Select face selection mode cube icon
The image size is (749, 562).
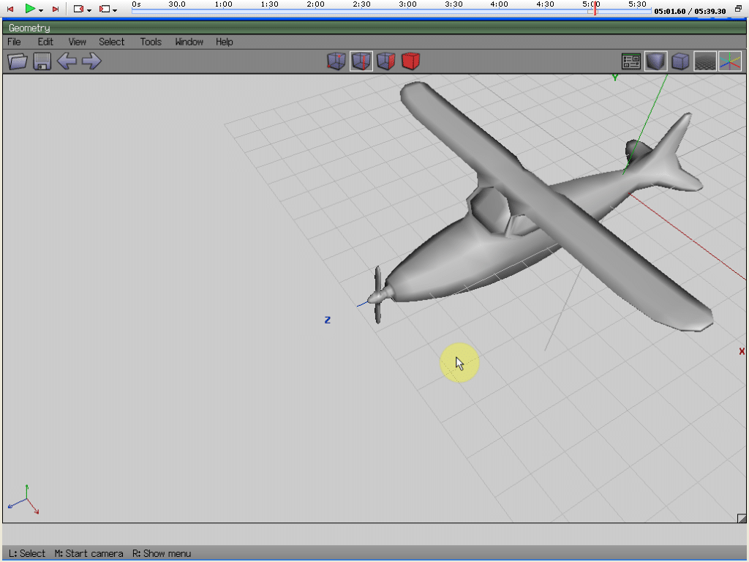386,61
